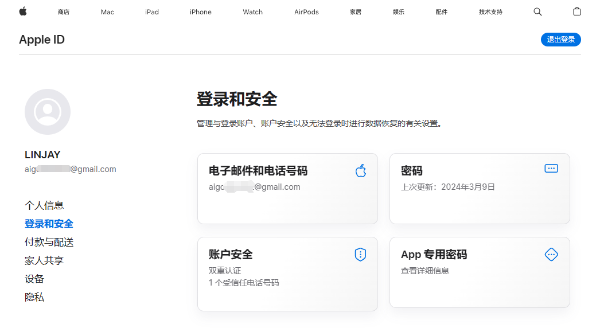Click the diamond icon on the App 专用密码 card
This screenshot has height=328, width=596.
point(551,254)
